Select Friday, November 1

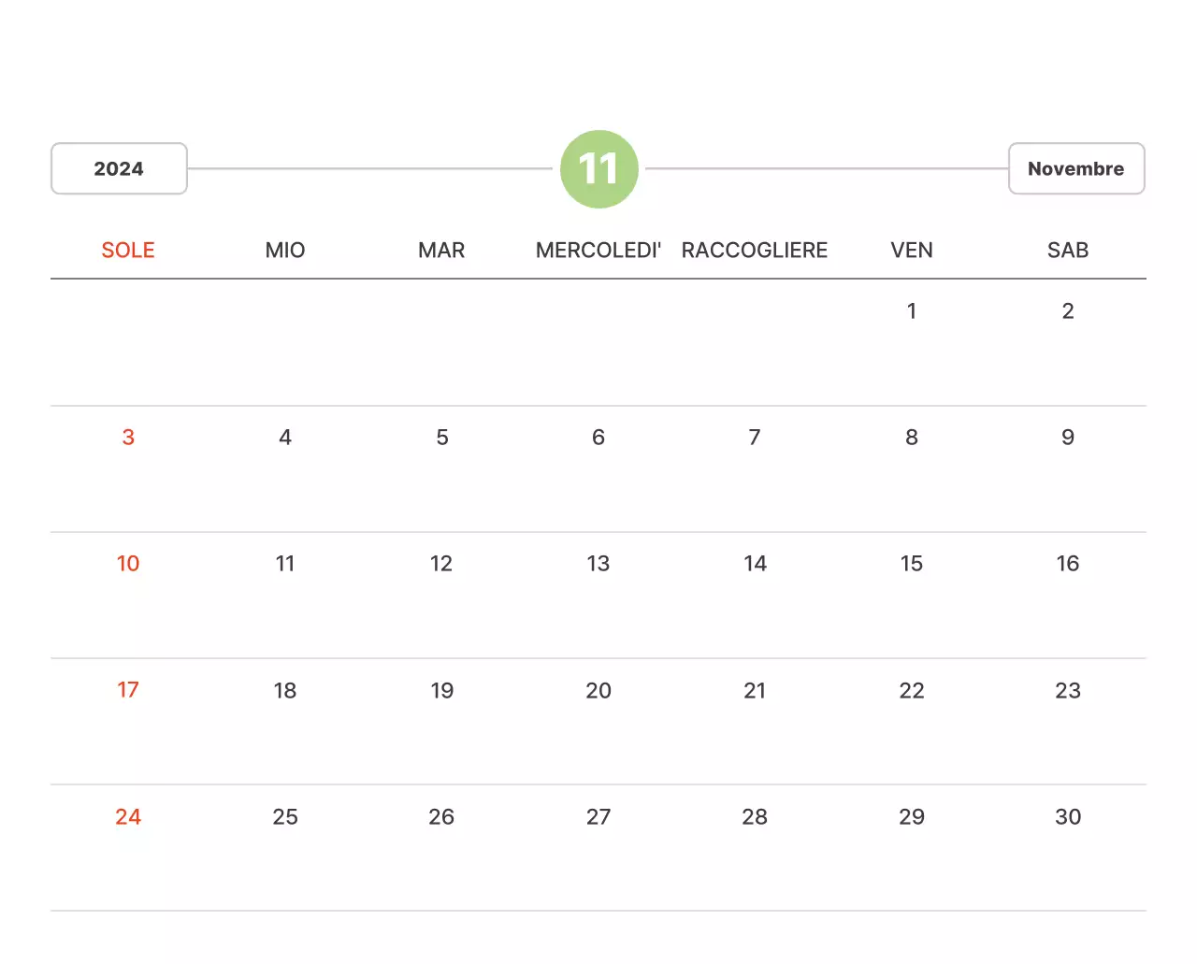pos(911,311)
